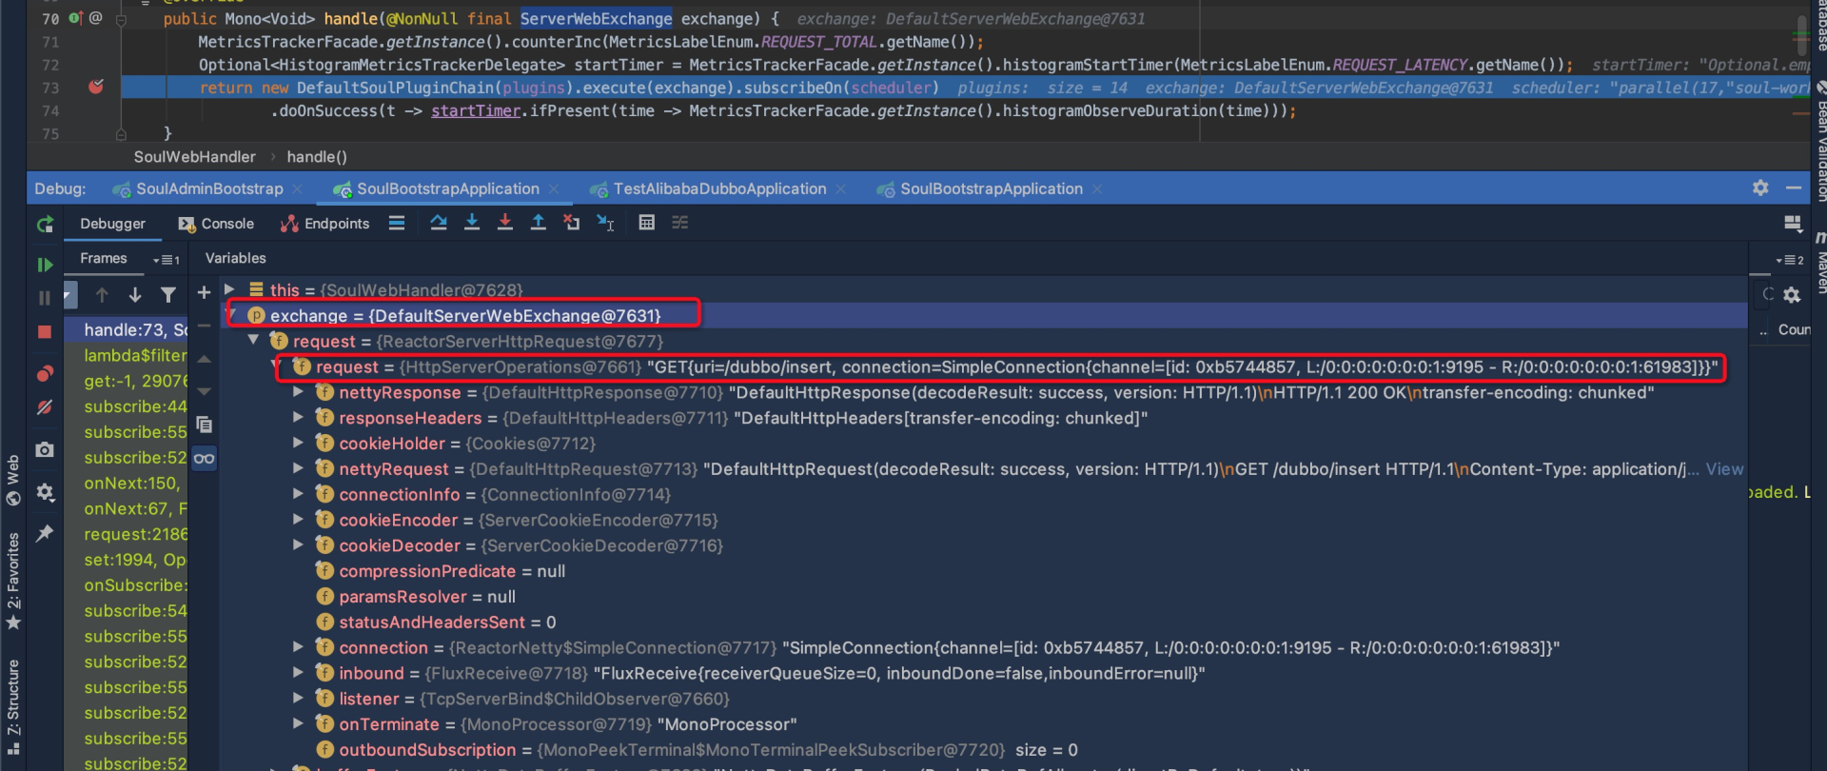Close the SoulAdminBootstrap debug tab

(x=298, y=189)
